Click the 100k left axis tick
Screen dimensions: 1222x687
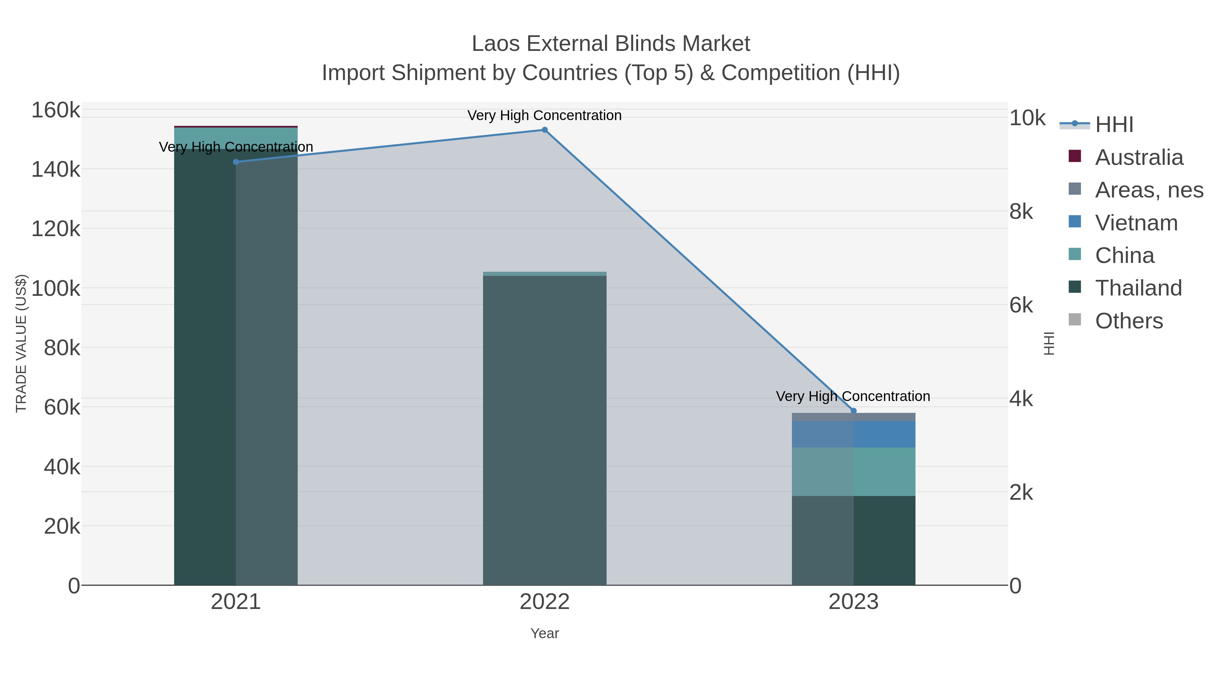56,288
